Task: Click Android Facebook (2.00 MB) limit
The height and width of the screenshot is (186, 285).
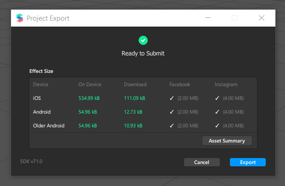Action: pyautogui.click(x=188, y=112)
